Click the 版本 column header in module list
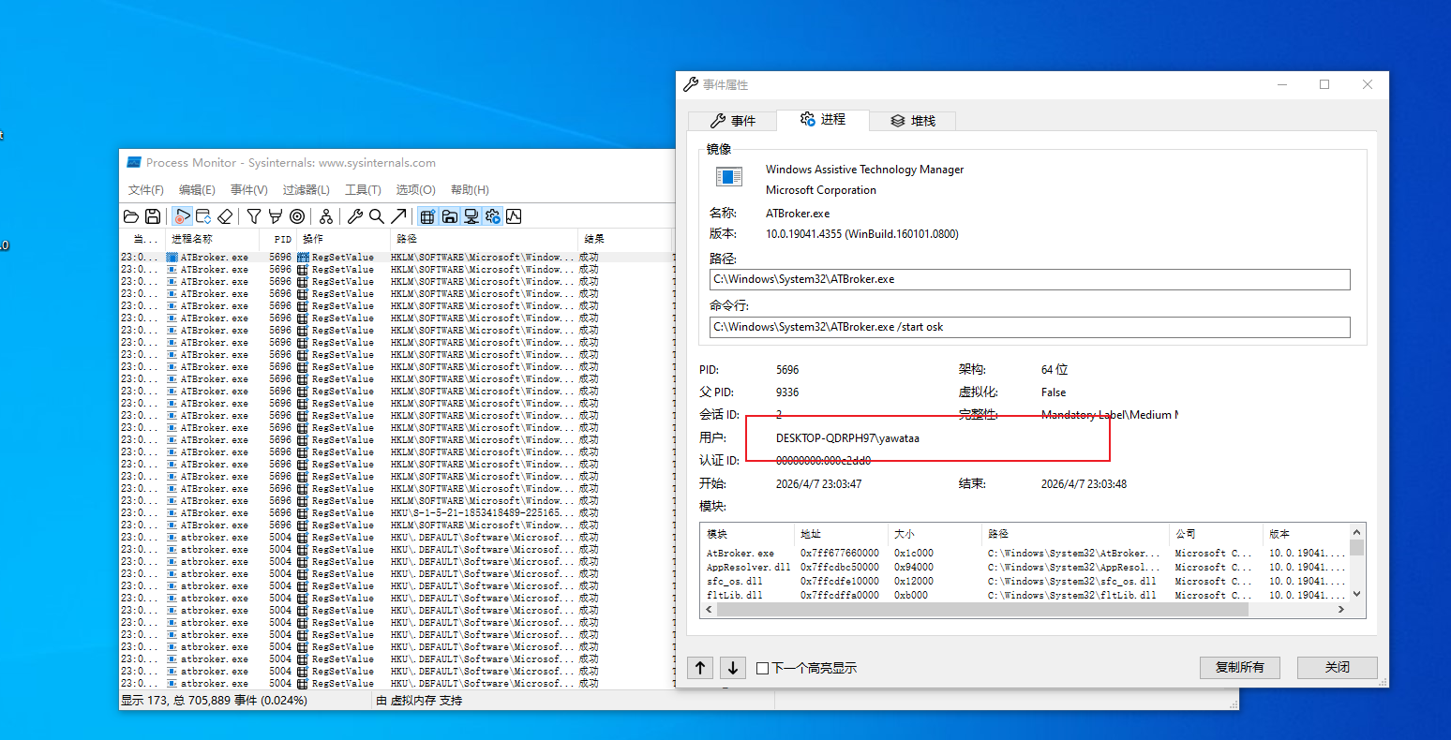Screen dimensions: 1451x740 point(1307,533)
